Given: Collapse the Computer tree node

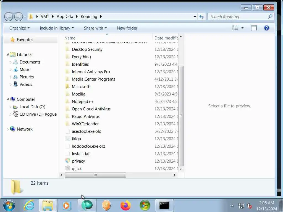Looking at the screenshot, I should tap(7, 99).
